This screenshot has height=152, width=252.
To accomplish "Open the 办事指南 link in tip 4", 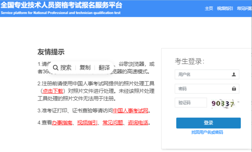I will point(62,123).
